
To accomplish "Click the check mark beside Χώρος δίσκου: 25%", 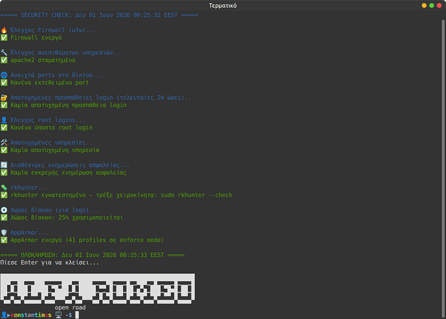I will tap(4, 217).
